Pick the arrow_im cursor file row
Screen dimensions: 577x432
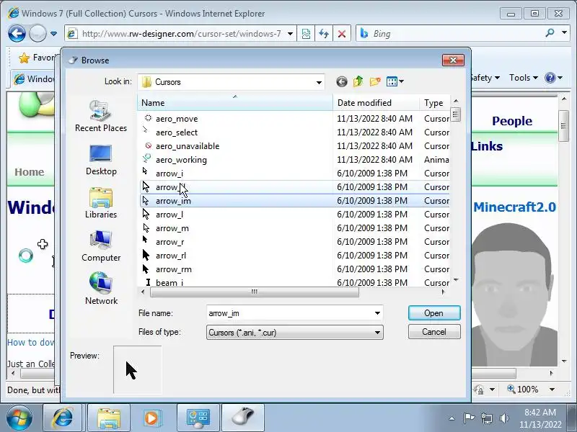pos(294,201)
